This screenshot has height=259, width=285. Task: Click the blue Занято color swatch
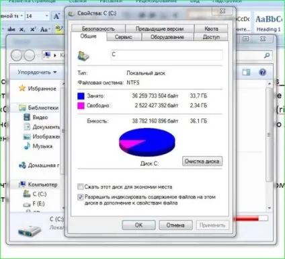[81, 96]
